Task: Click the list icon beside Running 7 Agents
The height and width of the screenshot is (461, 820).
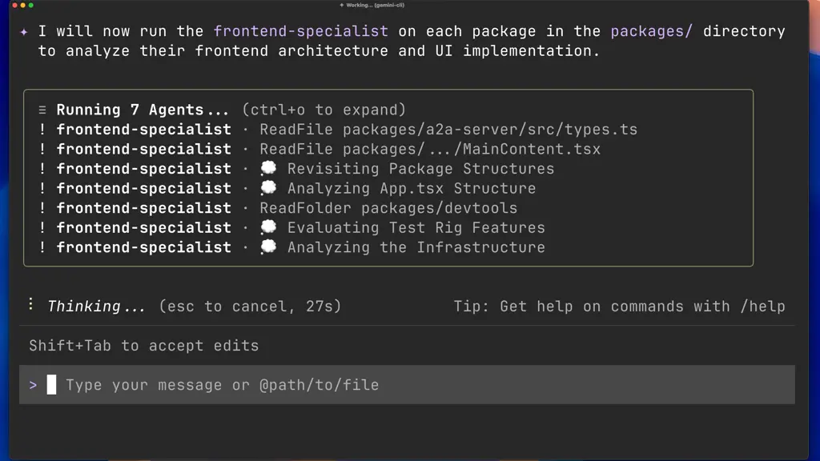Action: (x=42, y=110)
